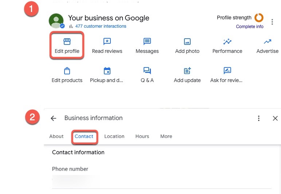The width and height of the screenshot is (281, 194).
Task: Open Edit products shopping bag icon
Action: point(67,71)
